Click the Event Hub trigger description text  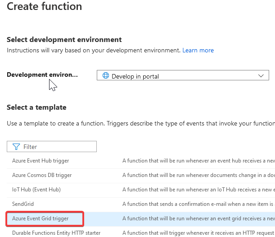coord(198,161)
